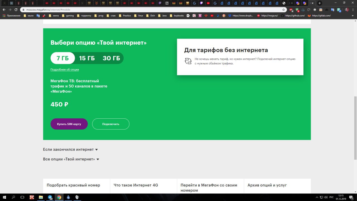Open the gitlab.com bookmark
The width and height of the screenshot is (357, 201).
click(319, 16)
